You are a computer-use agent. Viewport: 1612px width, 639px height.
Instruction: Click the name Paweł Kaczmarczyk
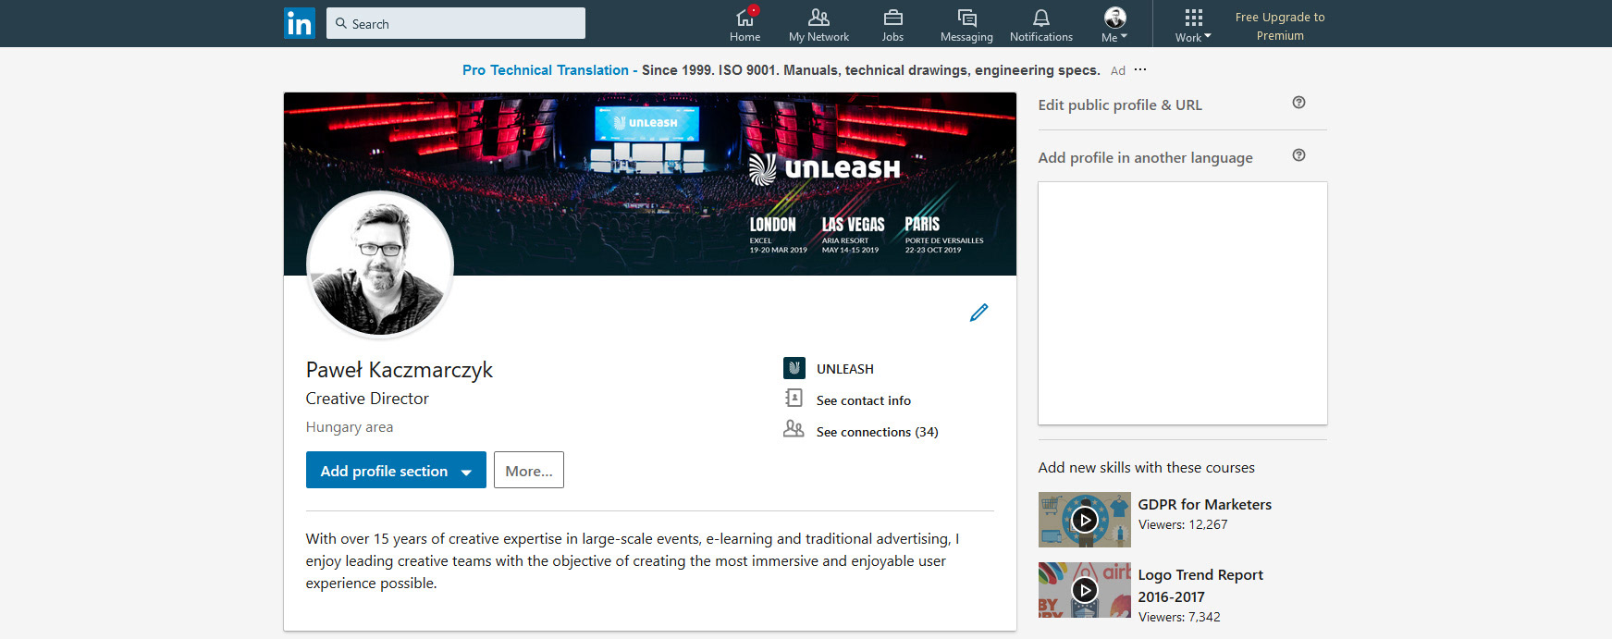[400, 370]
